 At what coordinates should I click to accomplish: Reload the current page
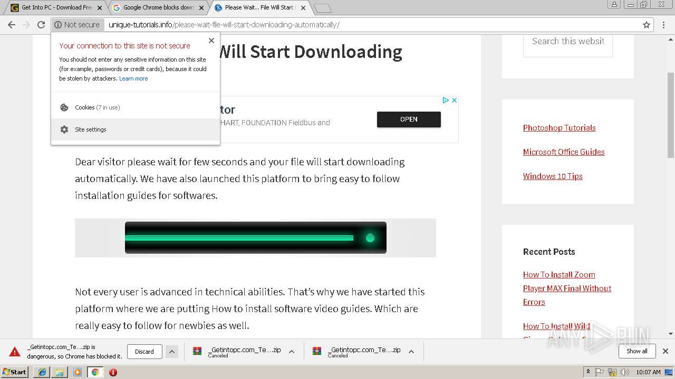coord(41,25)
